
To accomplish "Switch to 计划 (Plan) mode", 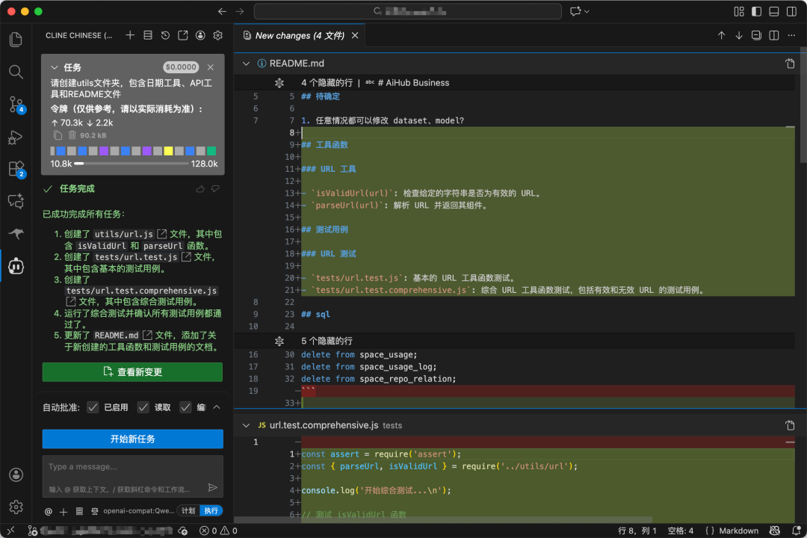I will [x=188, y=510].
